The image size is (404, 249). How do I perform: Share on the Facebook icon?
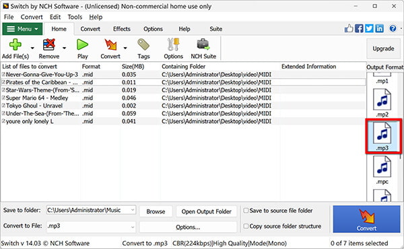[359, 28]
